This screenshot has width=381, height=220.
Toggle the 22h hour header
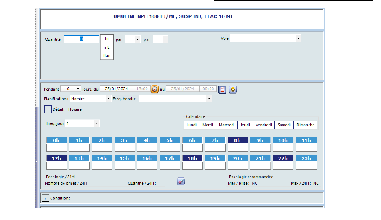283,158
